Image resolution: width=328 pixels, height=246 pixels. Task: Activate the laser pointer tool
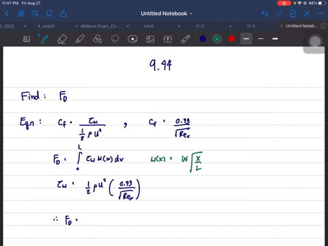(x=186, y=39)
